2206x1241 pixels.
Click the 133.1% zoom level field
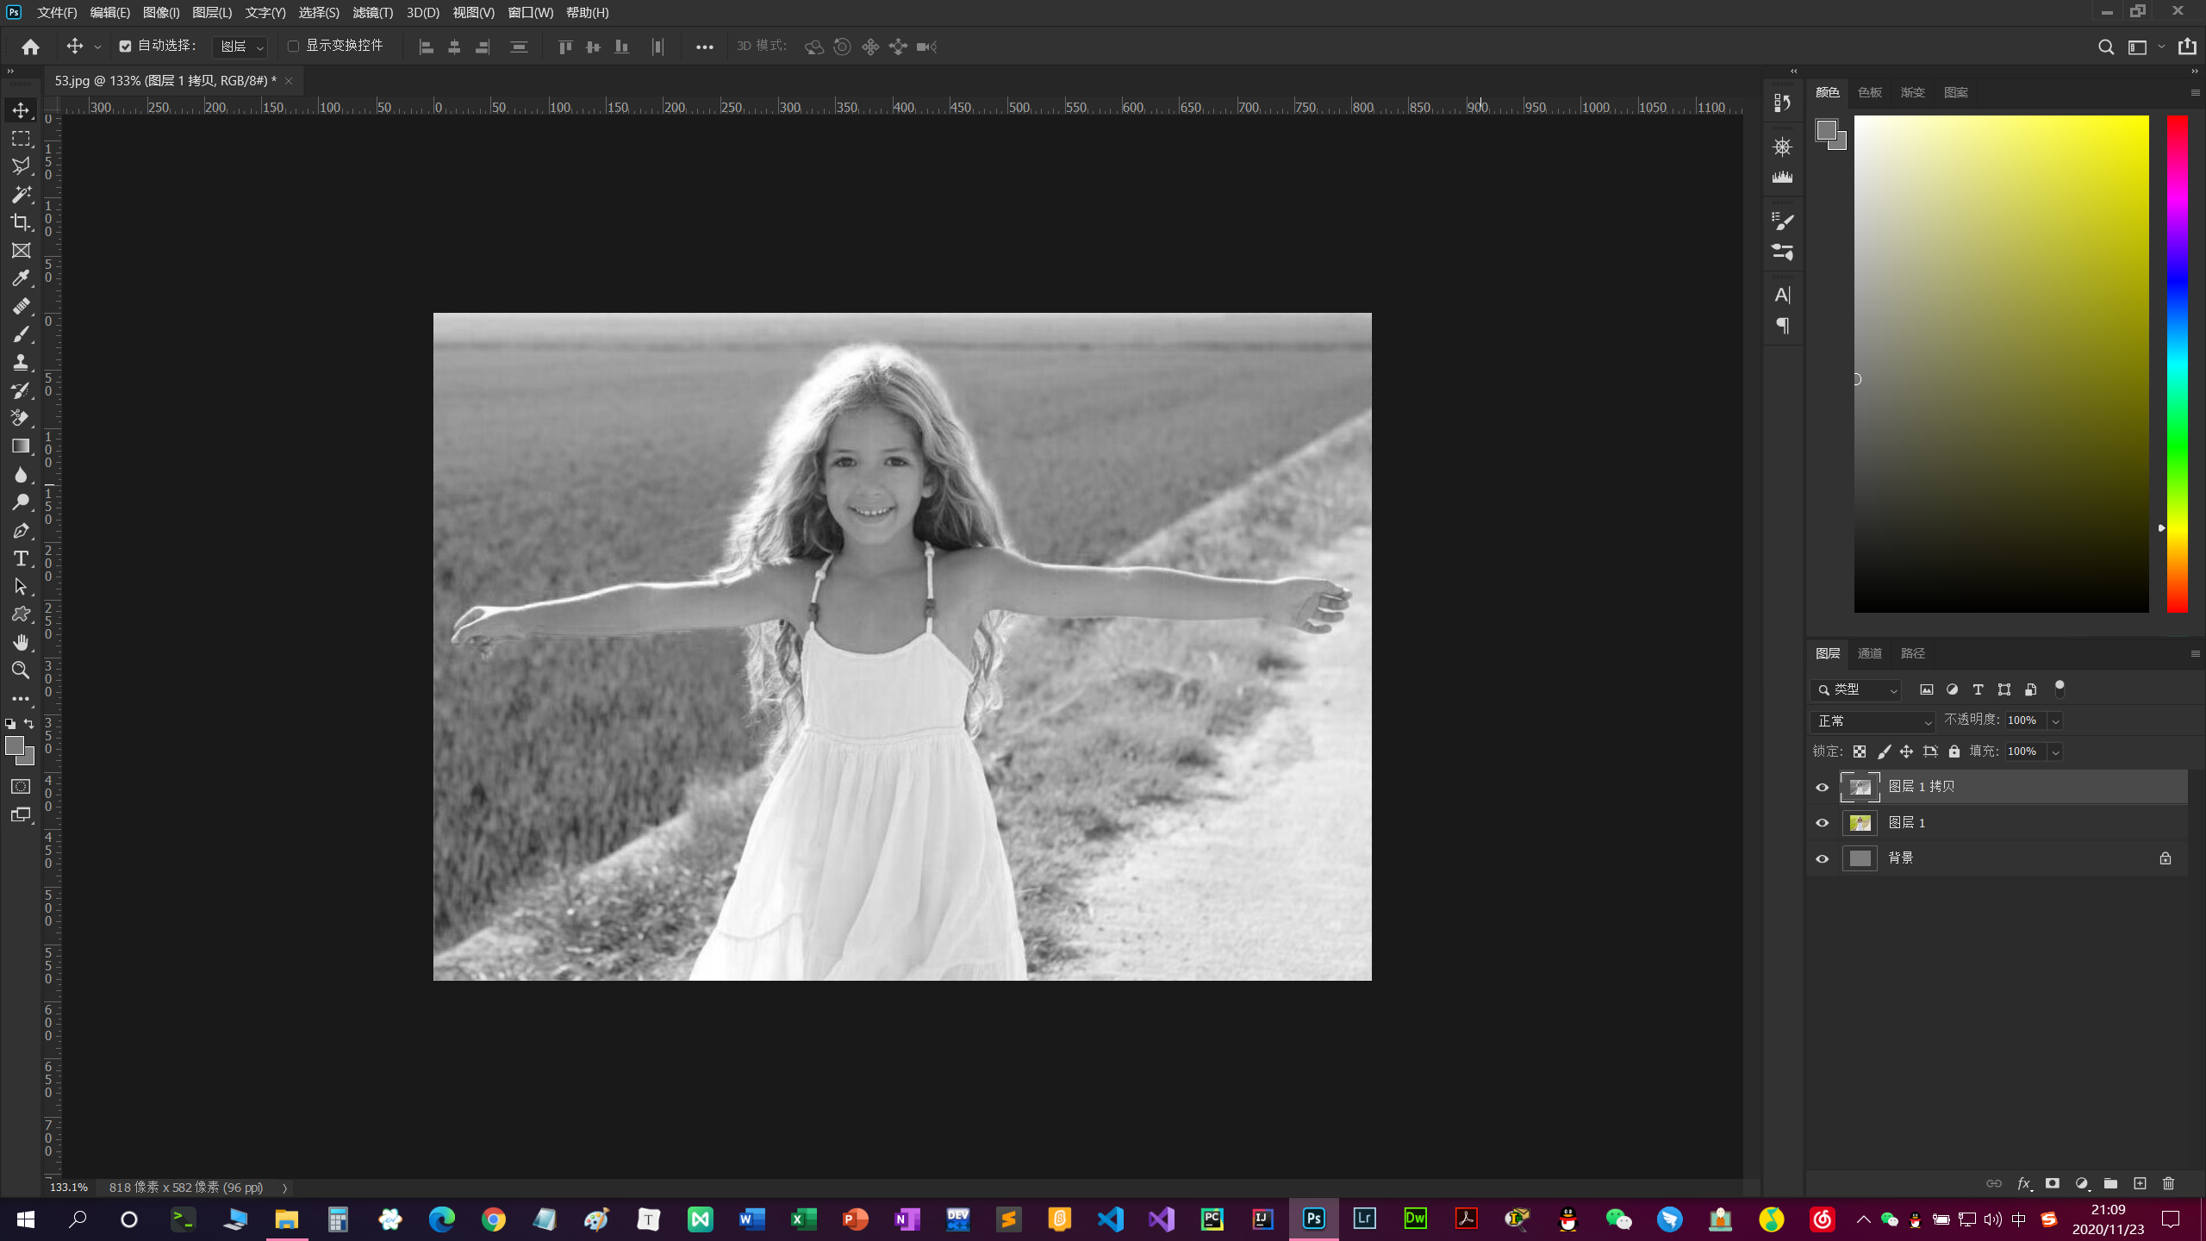[x=69, y=1188]
